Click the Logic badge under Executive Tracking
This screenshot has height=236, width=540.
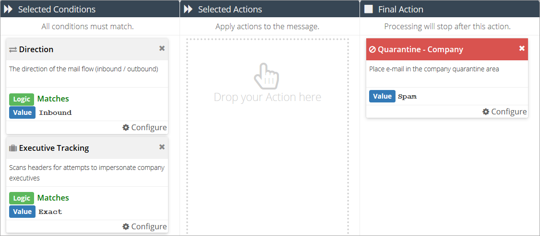point(22,198)
